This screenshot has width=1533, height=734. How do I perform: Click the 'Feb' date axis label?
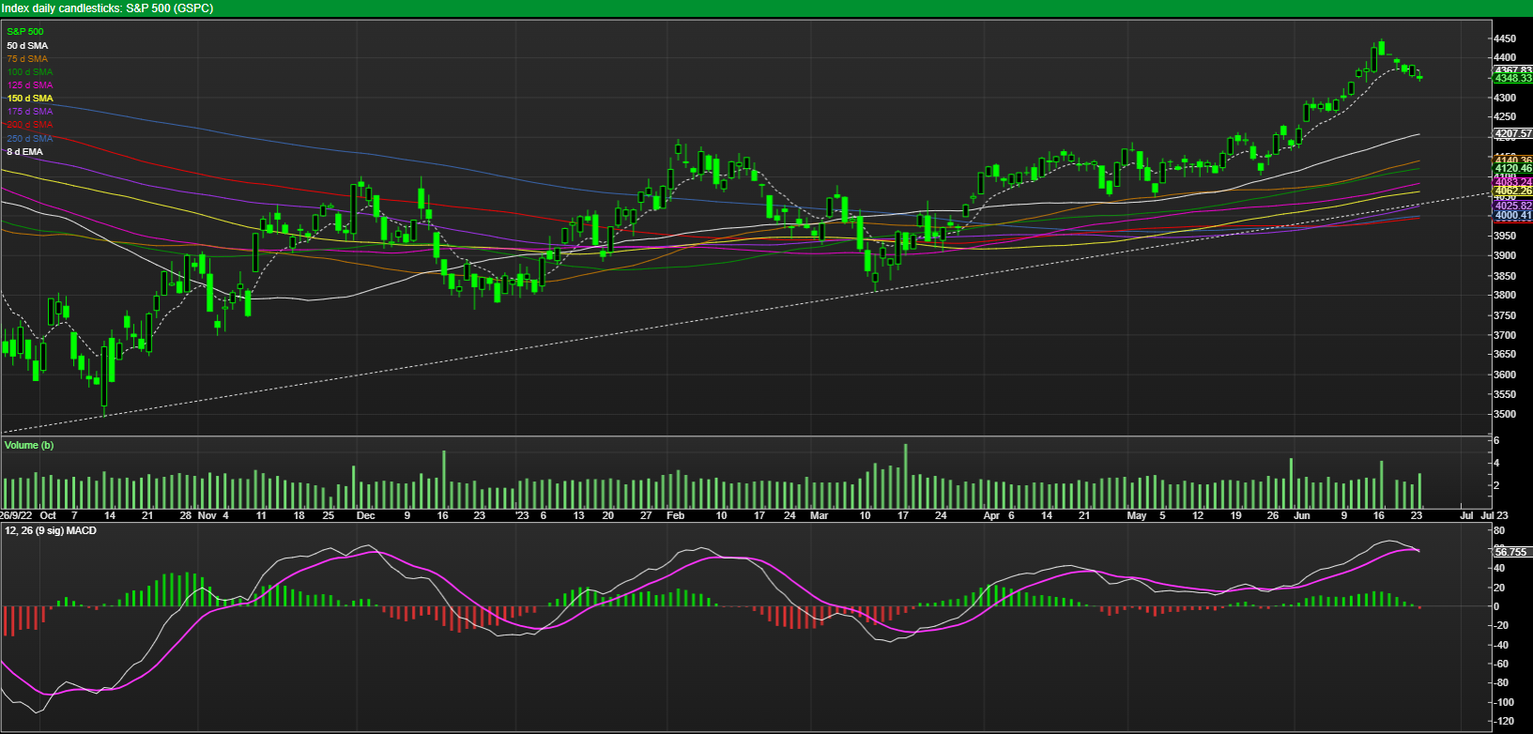coord(675,515)
